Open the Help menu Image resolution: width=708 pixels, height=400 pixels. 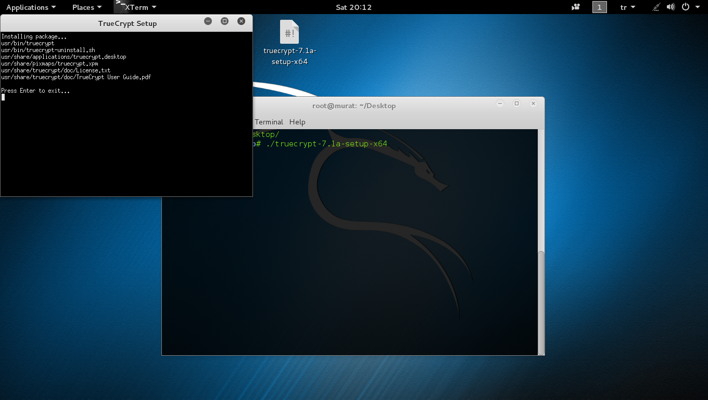click(x=297, y=122)
